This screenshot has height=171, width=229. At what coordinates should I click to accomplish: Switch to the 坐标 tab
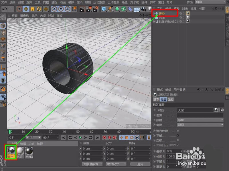coord(171,100)
